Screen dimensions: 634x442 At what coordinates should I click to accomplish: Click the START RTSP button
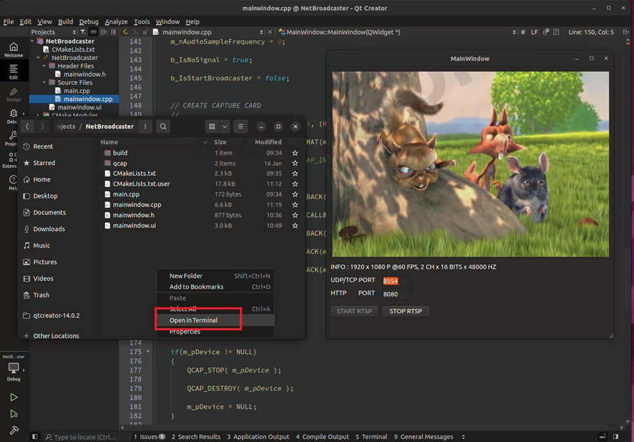(354, 311)
